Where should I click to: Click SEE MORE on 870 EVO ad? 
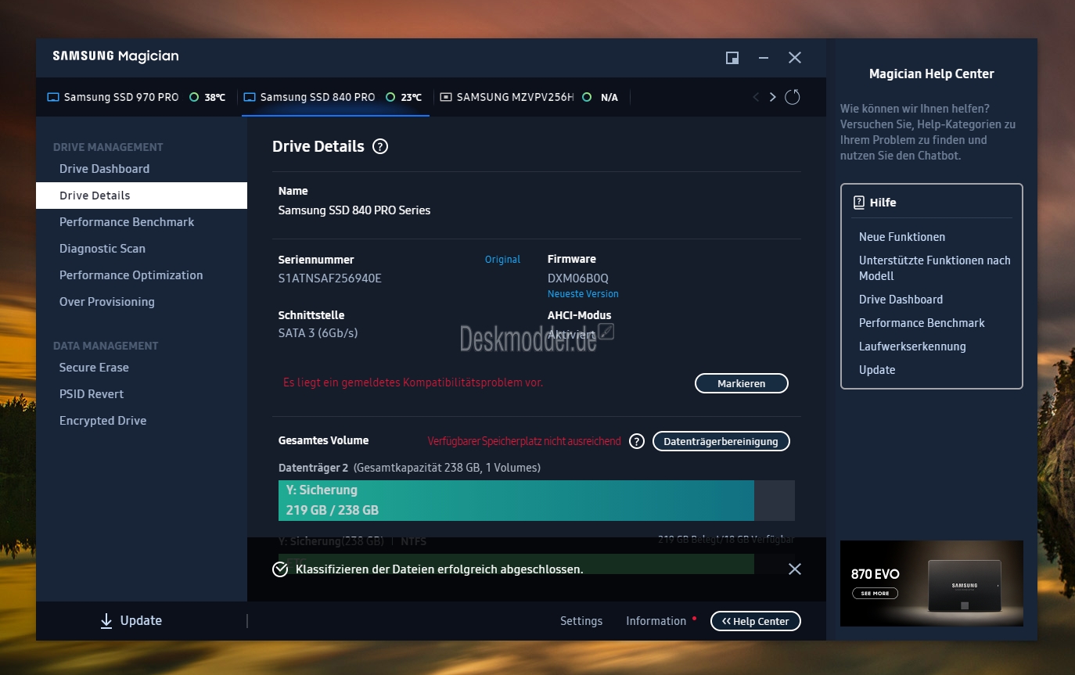pyautogui.click(x=875, y=593)
